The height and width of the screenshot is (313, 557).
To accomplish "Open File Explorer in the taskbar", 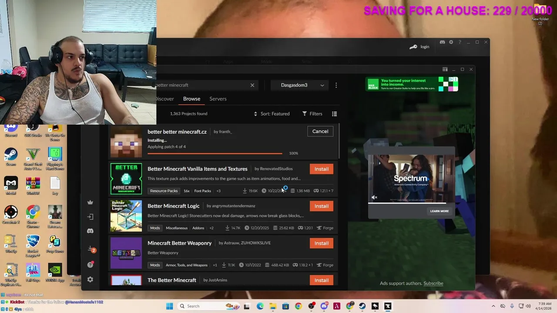I will (273, 306).
